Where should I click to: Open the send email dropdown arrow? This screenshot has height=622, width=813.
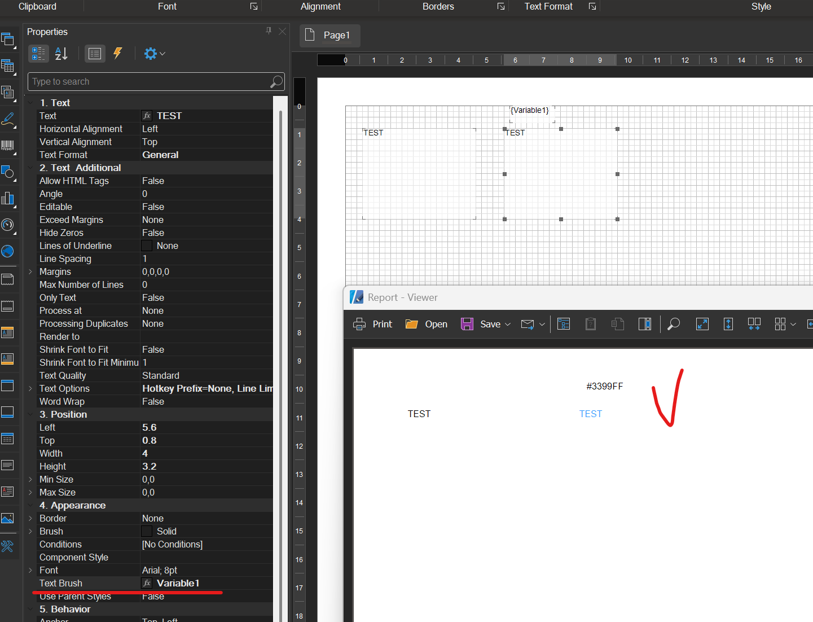(x=542, y=324)
